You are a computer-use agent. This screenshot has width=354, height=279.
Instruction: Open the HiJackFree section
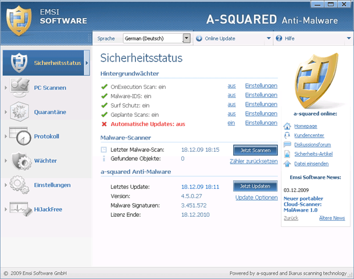pyautogui.click(x=48, y=209)
